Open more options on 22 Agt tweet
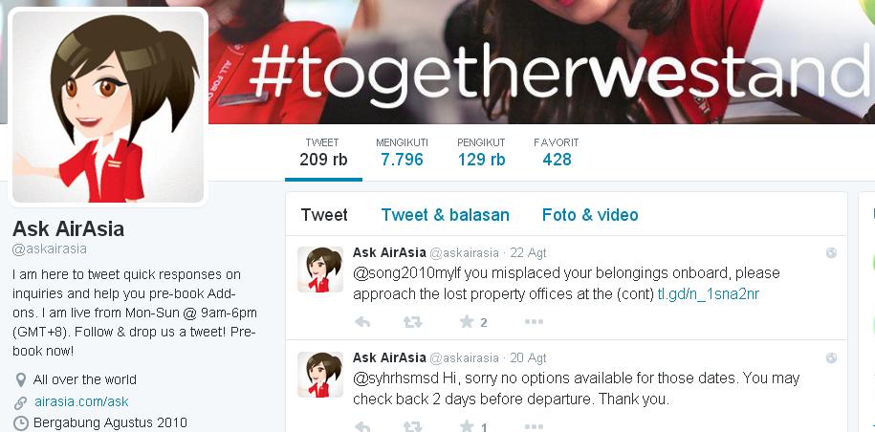 [534, 322]
